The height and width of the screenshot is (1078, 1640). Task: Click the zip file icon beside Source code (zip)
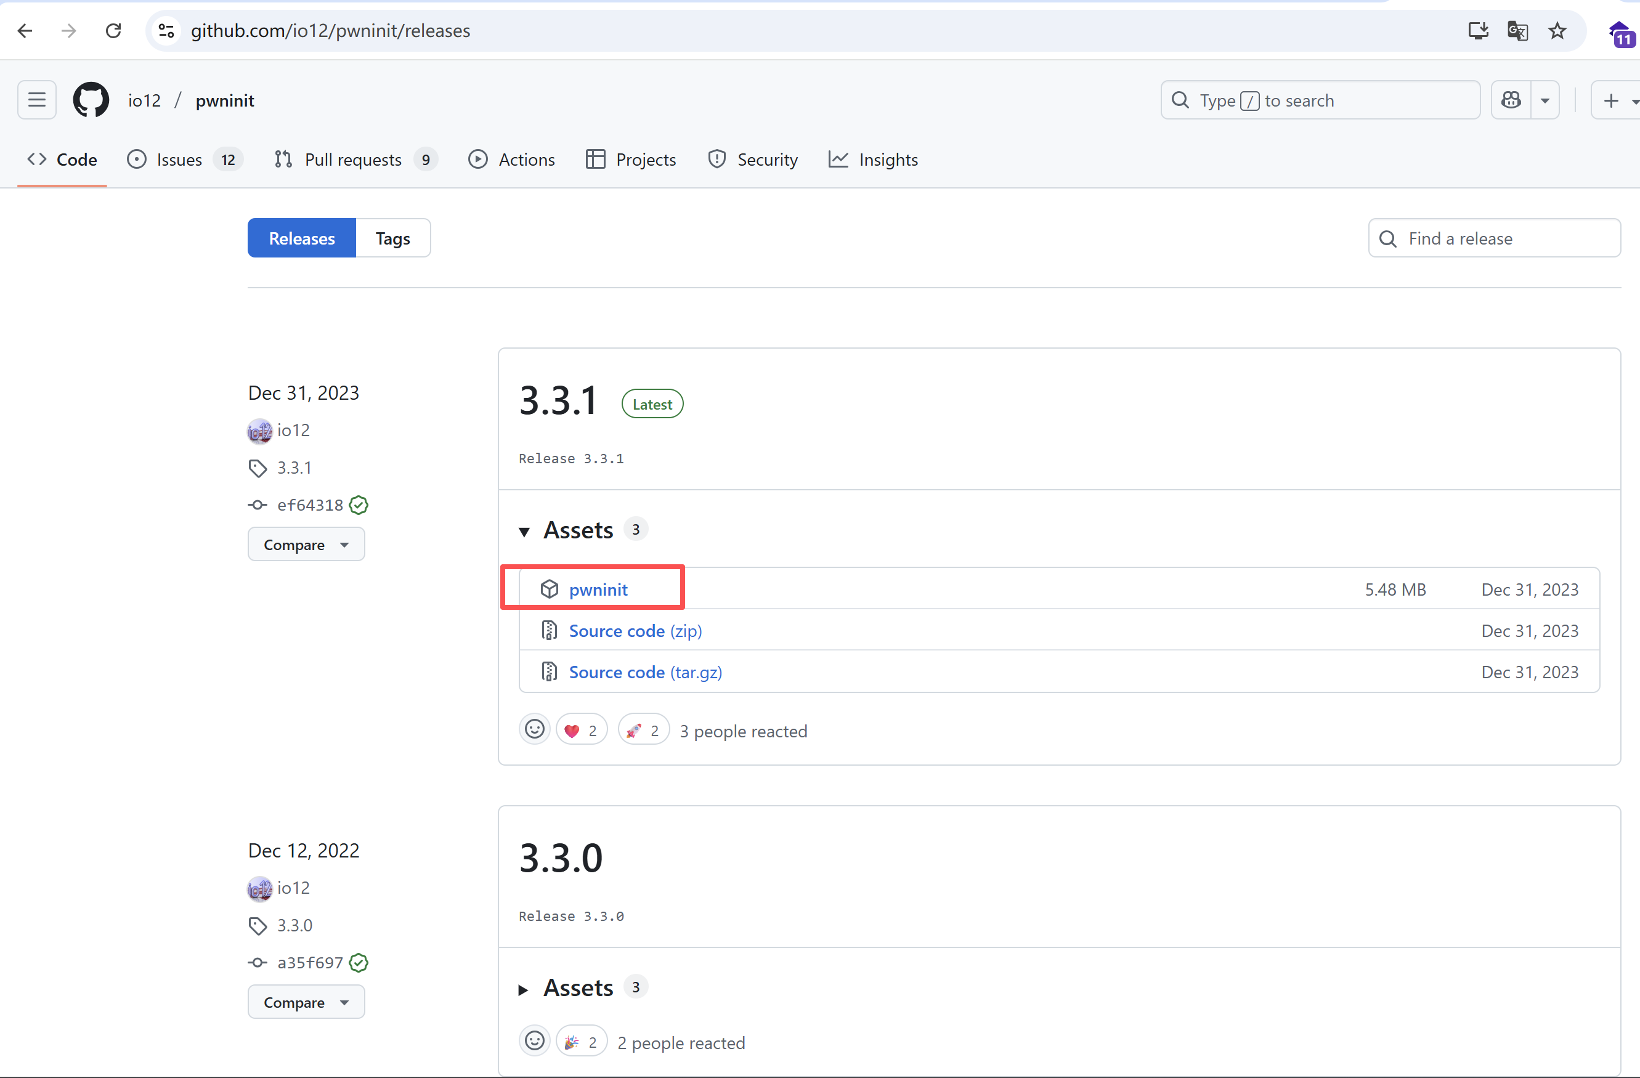[x=549, y=631]
